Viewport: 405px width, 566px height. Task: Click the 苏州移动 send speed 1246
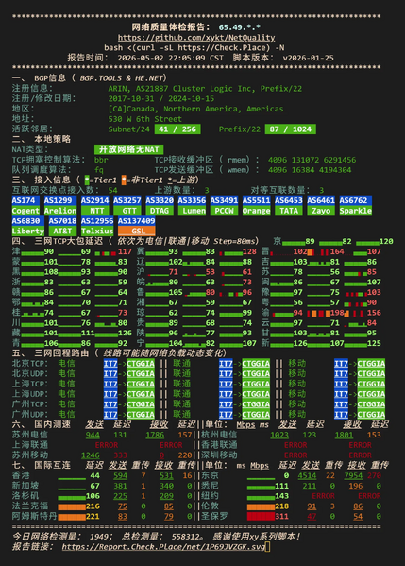91,455
